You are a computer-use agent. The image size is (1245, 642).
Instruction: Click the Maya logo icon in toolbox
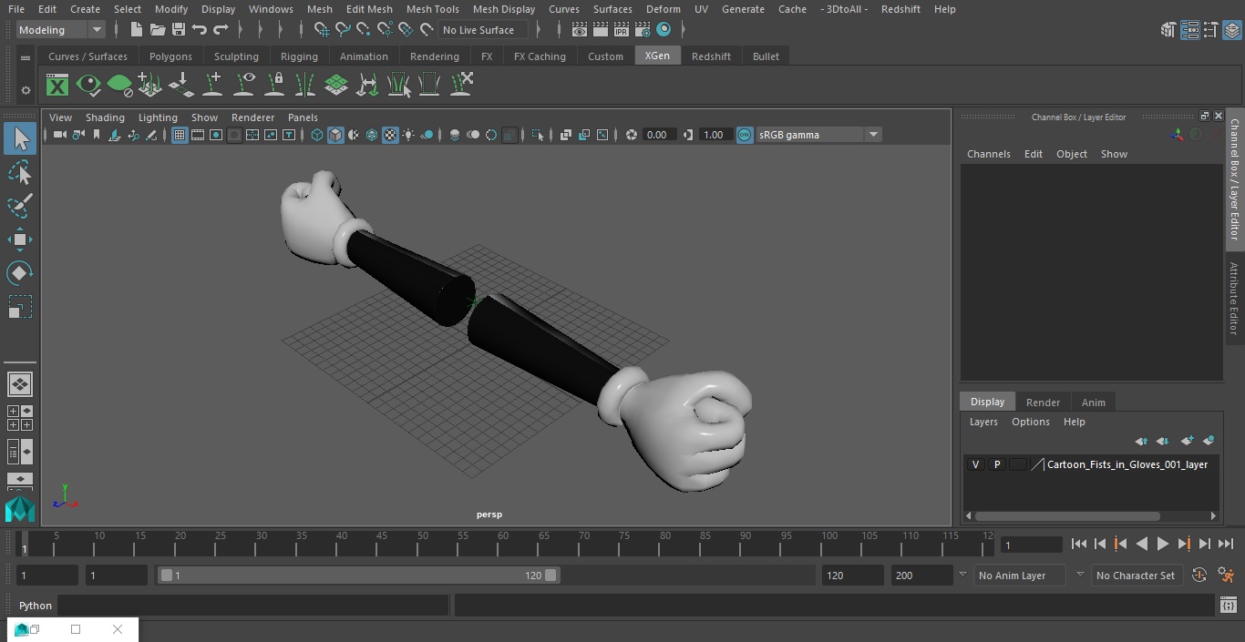(20, 509)
